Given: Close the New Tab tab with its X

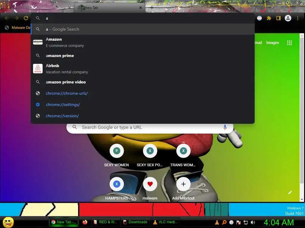Looking at the screenshot, I should pyautogui.click(x=141, y=8).
